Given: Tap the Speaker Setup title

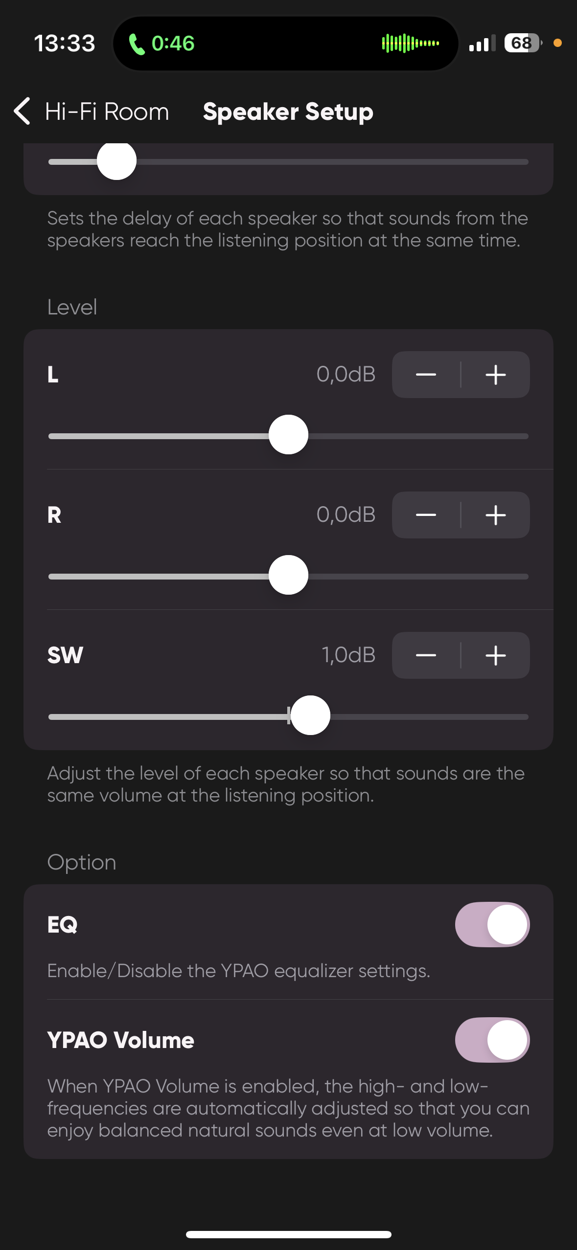Looking at the screenshot, I should (288, 112).
